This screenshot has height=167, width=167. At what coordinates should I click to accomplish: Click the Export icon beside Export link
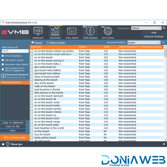(x=33, y=42)
